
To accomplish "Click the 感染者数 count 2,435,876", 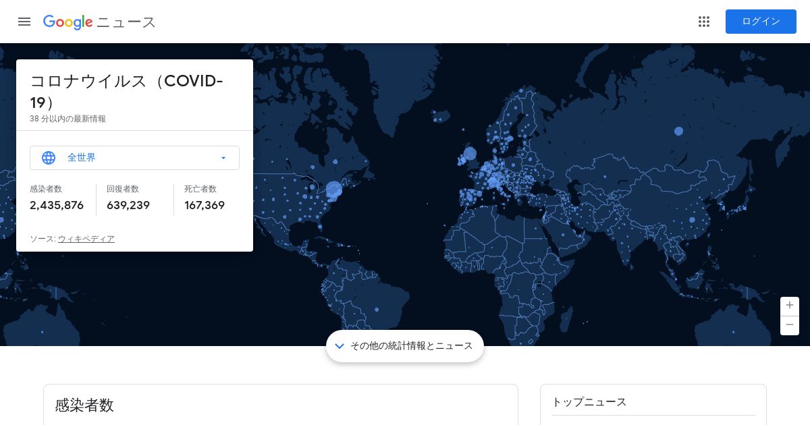I will click(57, 205).
